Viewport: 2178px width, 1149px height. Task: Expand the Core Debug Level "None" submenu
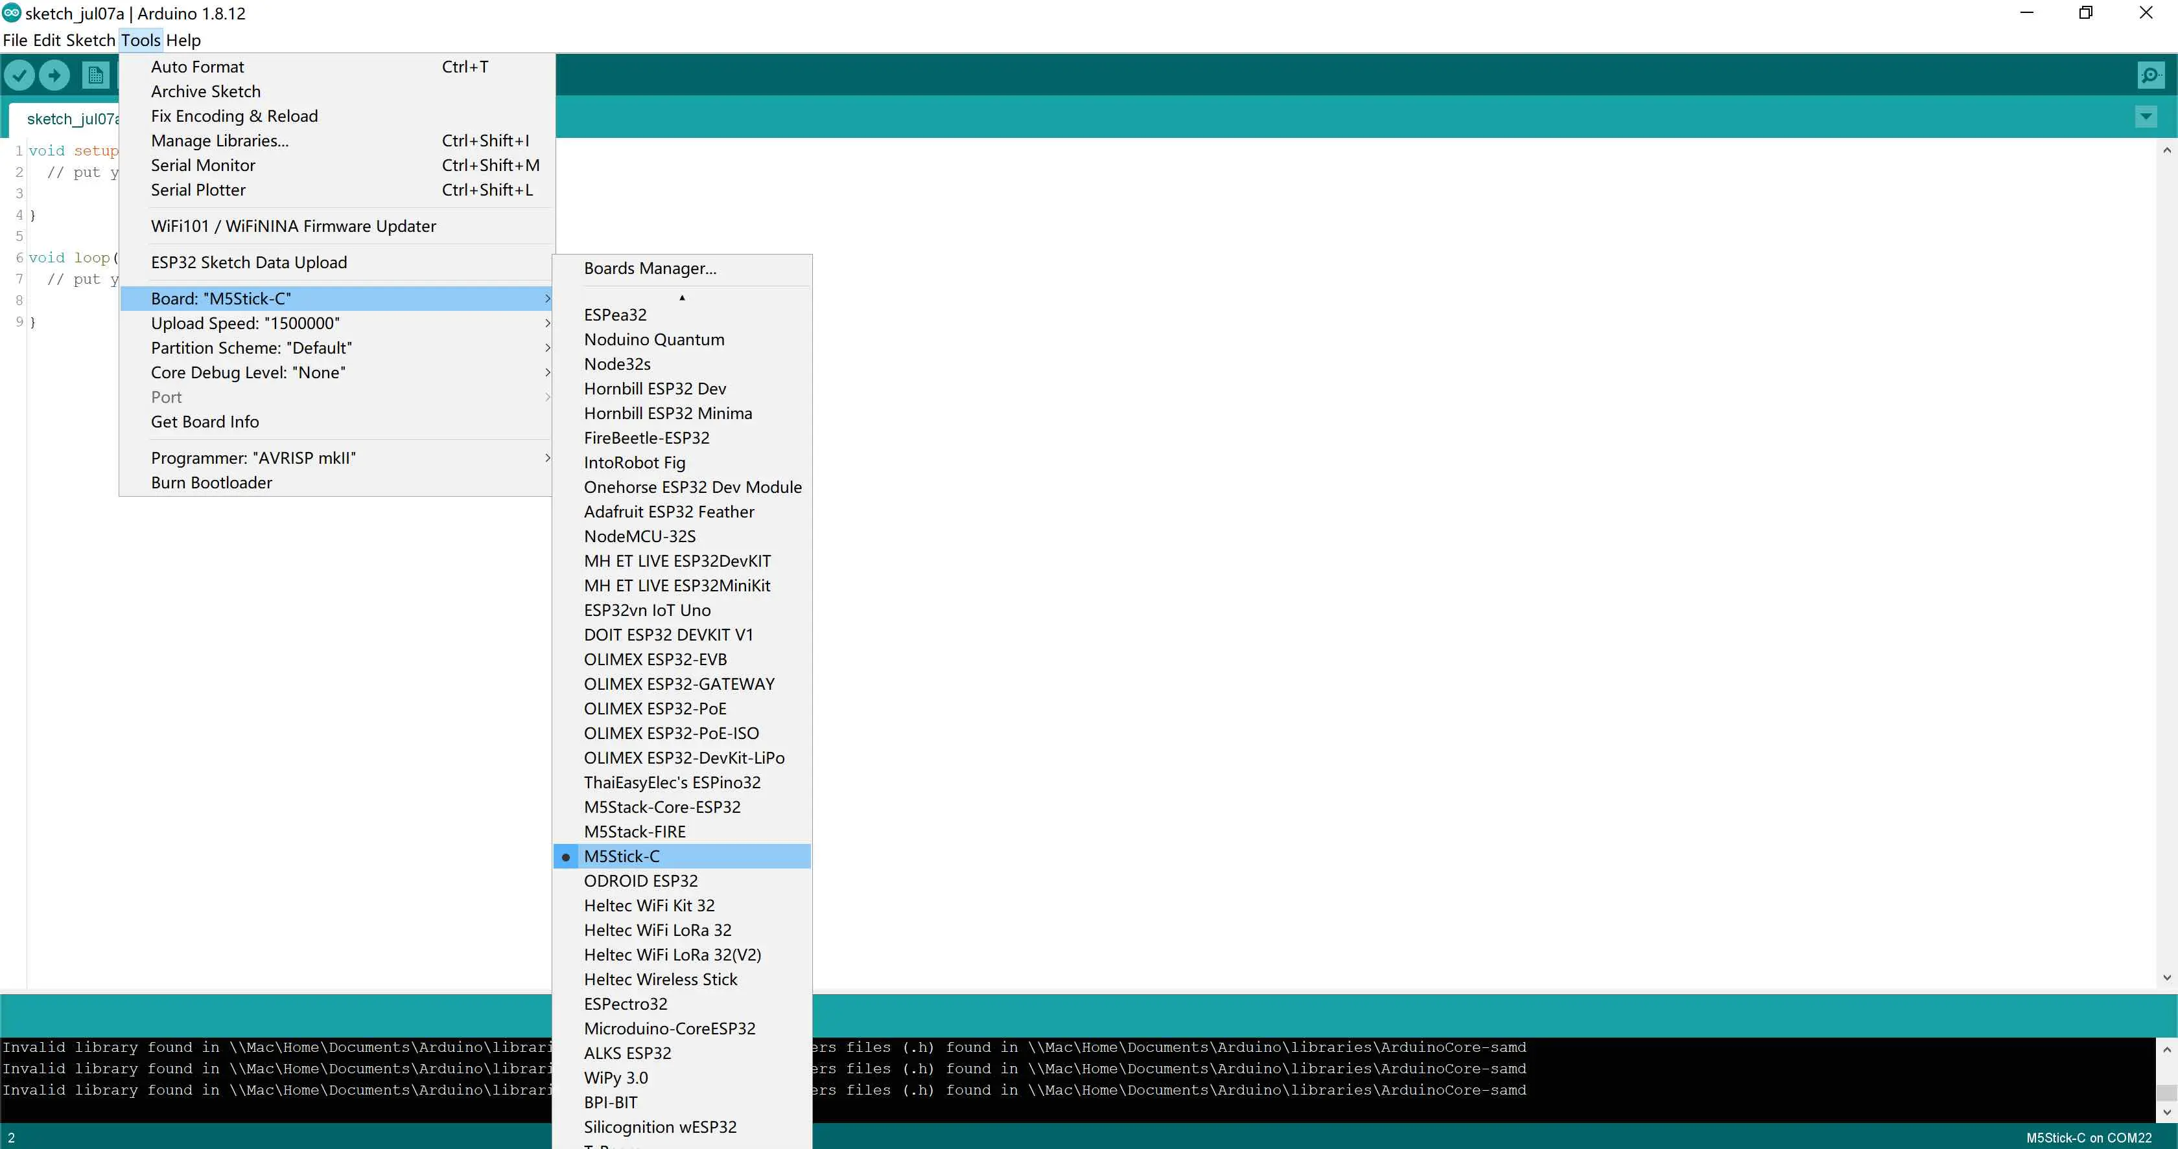point(336,372)
